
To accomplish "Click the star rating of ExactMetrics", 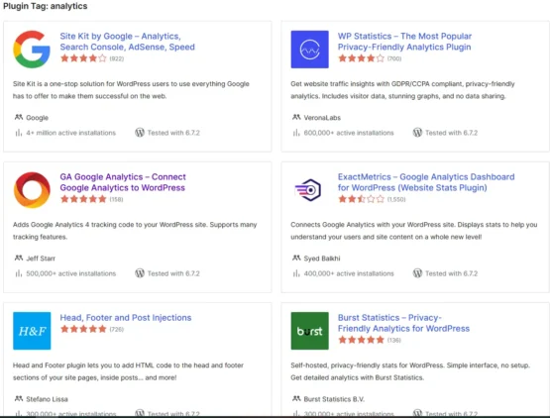I will tap(361, 199).
